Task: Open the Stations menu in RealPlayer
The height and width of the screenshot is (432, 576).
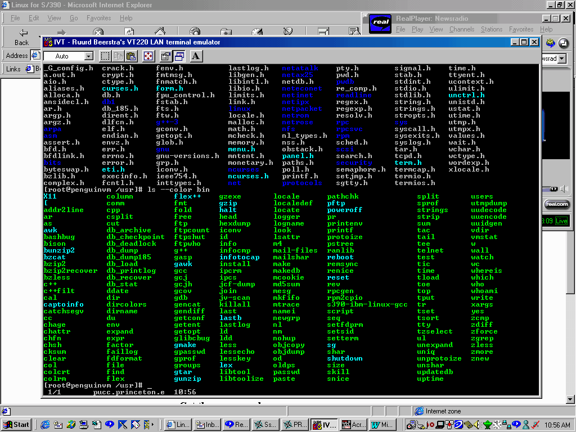Action: coord(491,29)
